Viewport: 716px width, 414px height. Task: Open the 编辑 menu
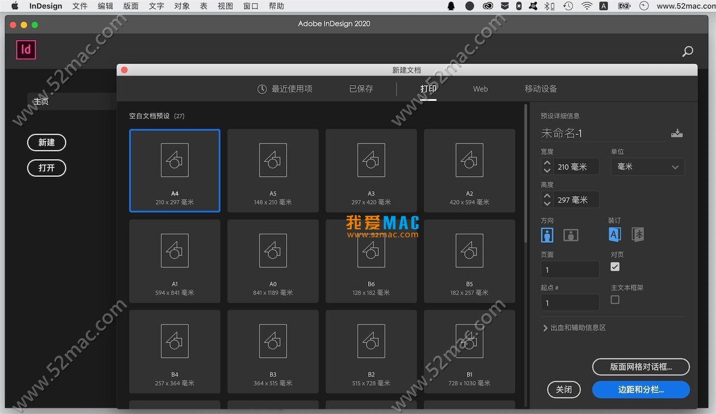105,6
